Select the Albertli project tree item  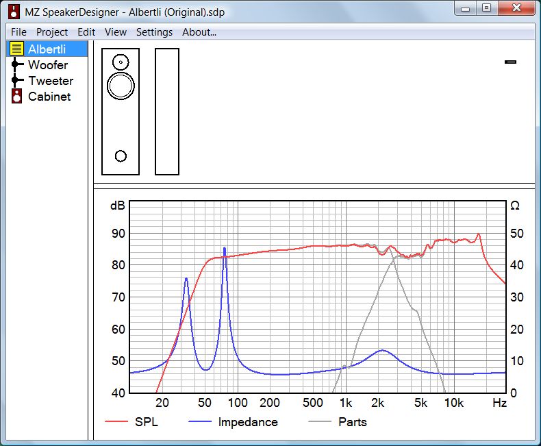(x=47, y=49)
